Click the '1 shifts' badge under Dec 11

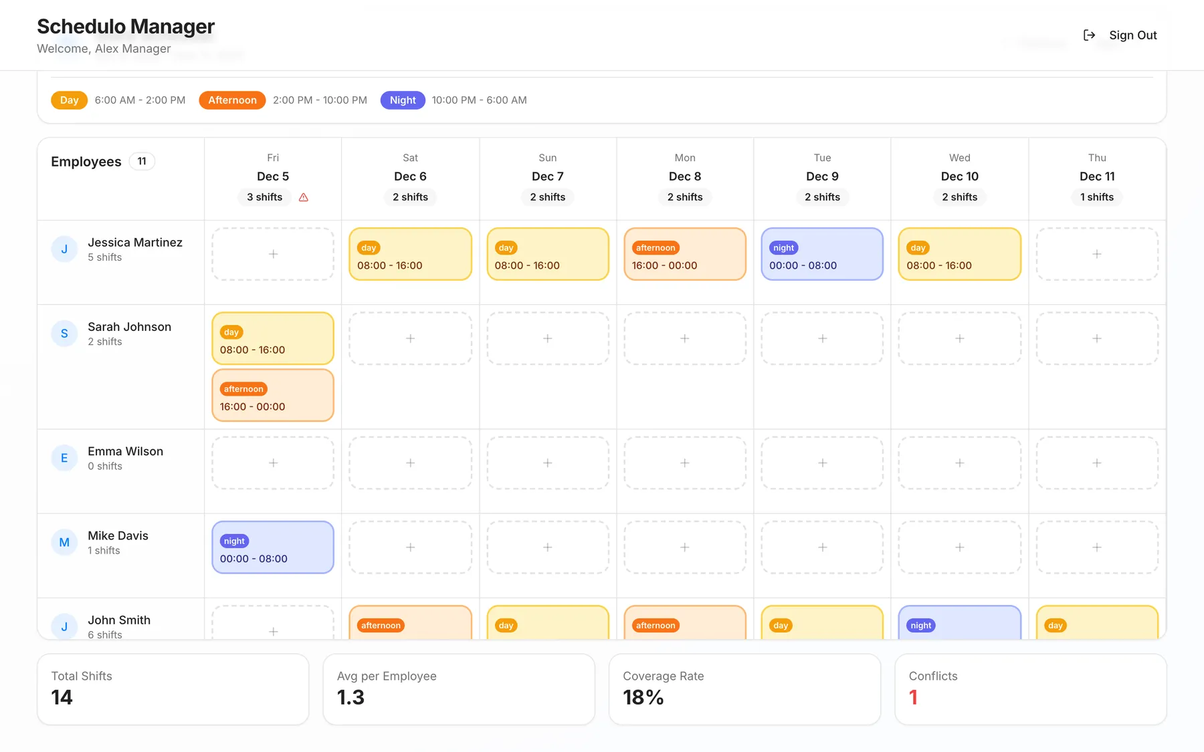click(x=1097, y=197)
